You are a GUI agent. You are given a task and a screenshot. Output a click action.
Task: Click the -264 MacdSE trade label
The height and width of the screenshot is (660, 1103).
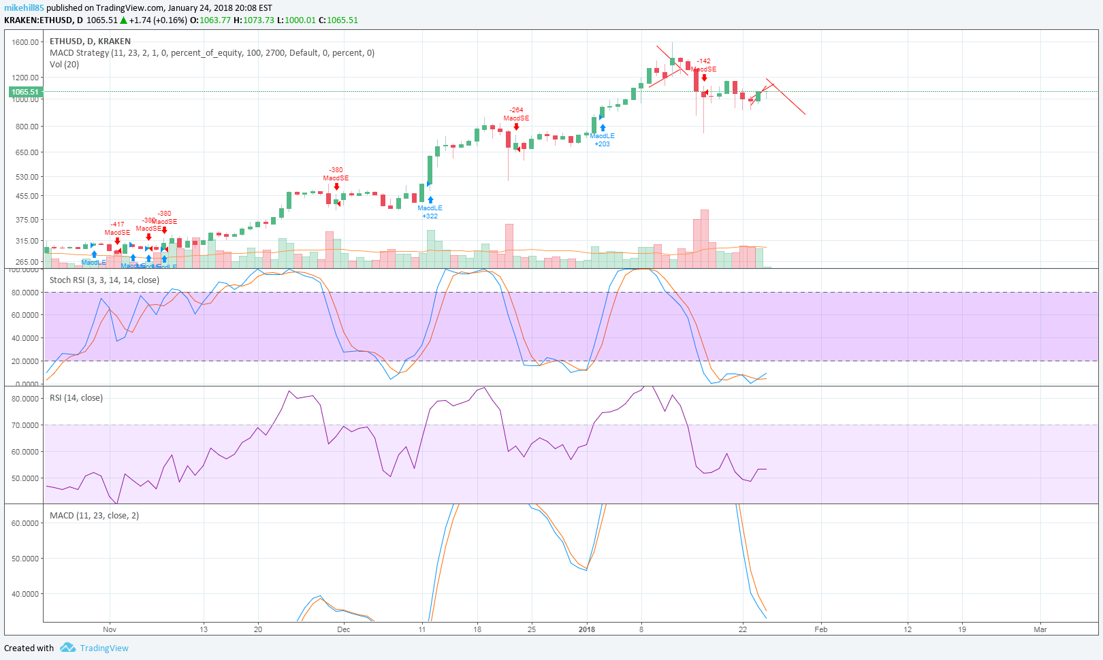[517, 114]
